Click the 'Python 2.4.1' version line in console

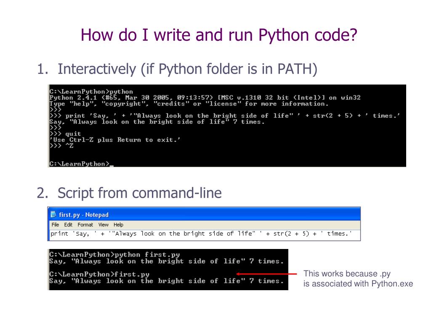[x=205, y=98]
